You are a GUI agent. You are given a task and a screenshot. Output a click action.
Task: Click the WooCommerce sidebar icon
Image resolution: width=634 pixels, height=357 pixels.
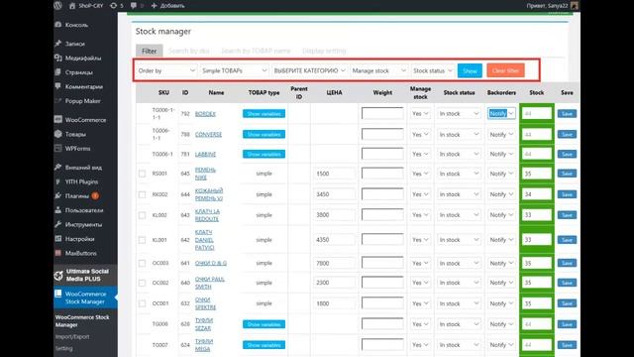(58, 119)
